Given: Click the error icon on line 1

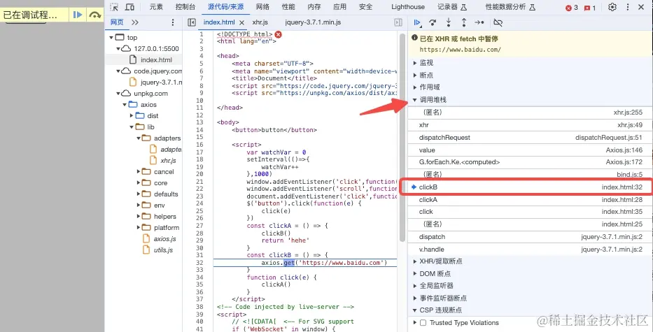Looking at the screenshot, I should pos(278,34).
